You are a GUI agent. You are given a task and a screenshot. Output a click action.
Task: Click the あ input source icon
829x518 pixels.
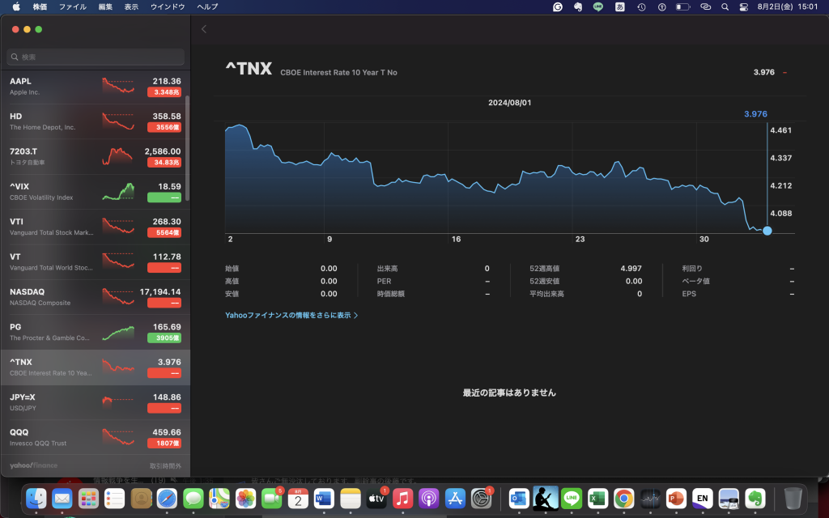click(619, 6)
